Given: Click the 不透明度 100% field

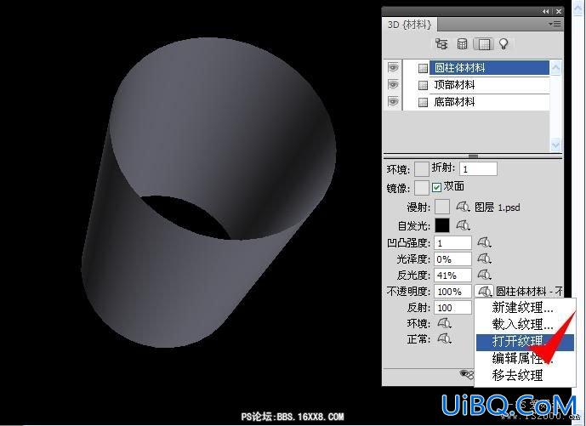Looking at the screenshot, I should click(x=452, y=291).
